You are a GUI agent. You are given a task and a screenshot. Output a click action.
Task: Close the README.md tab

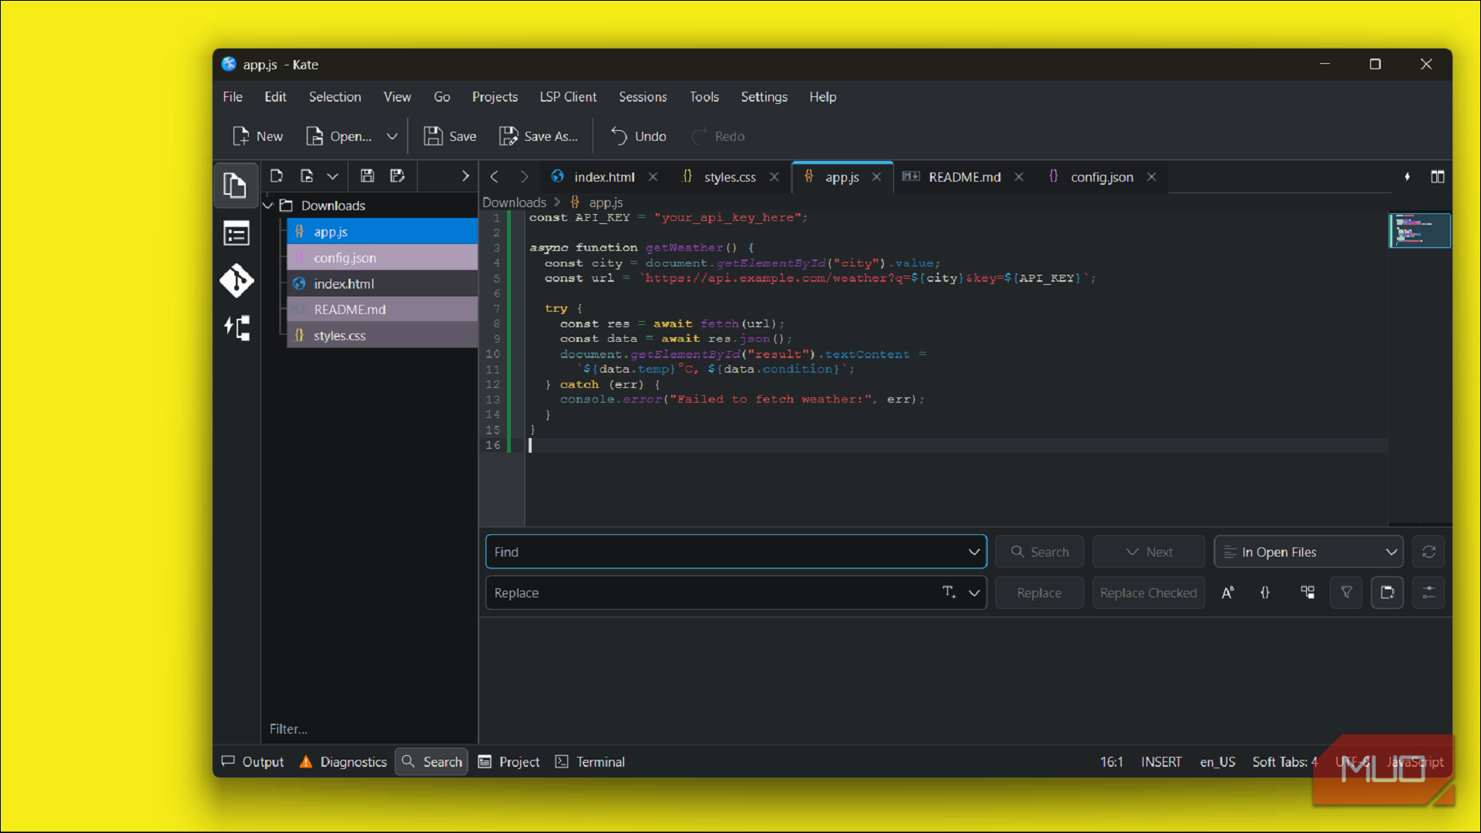click(x=1019, y=177)
